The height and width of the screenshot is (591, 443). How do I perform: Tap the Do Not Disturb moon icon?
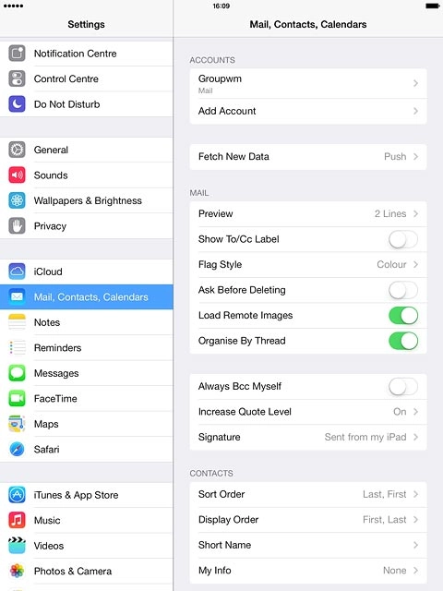click(x=17, y=104)
